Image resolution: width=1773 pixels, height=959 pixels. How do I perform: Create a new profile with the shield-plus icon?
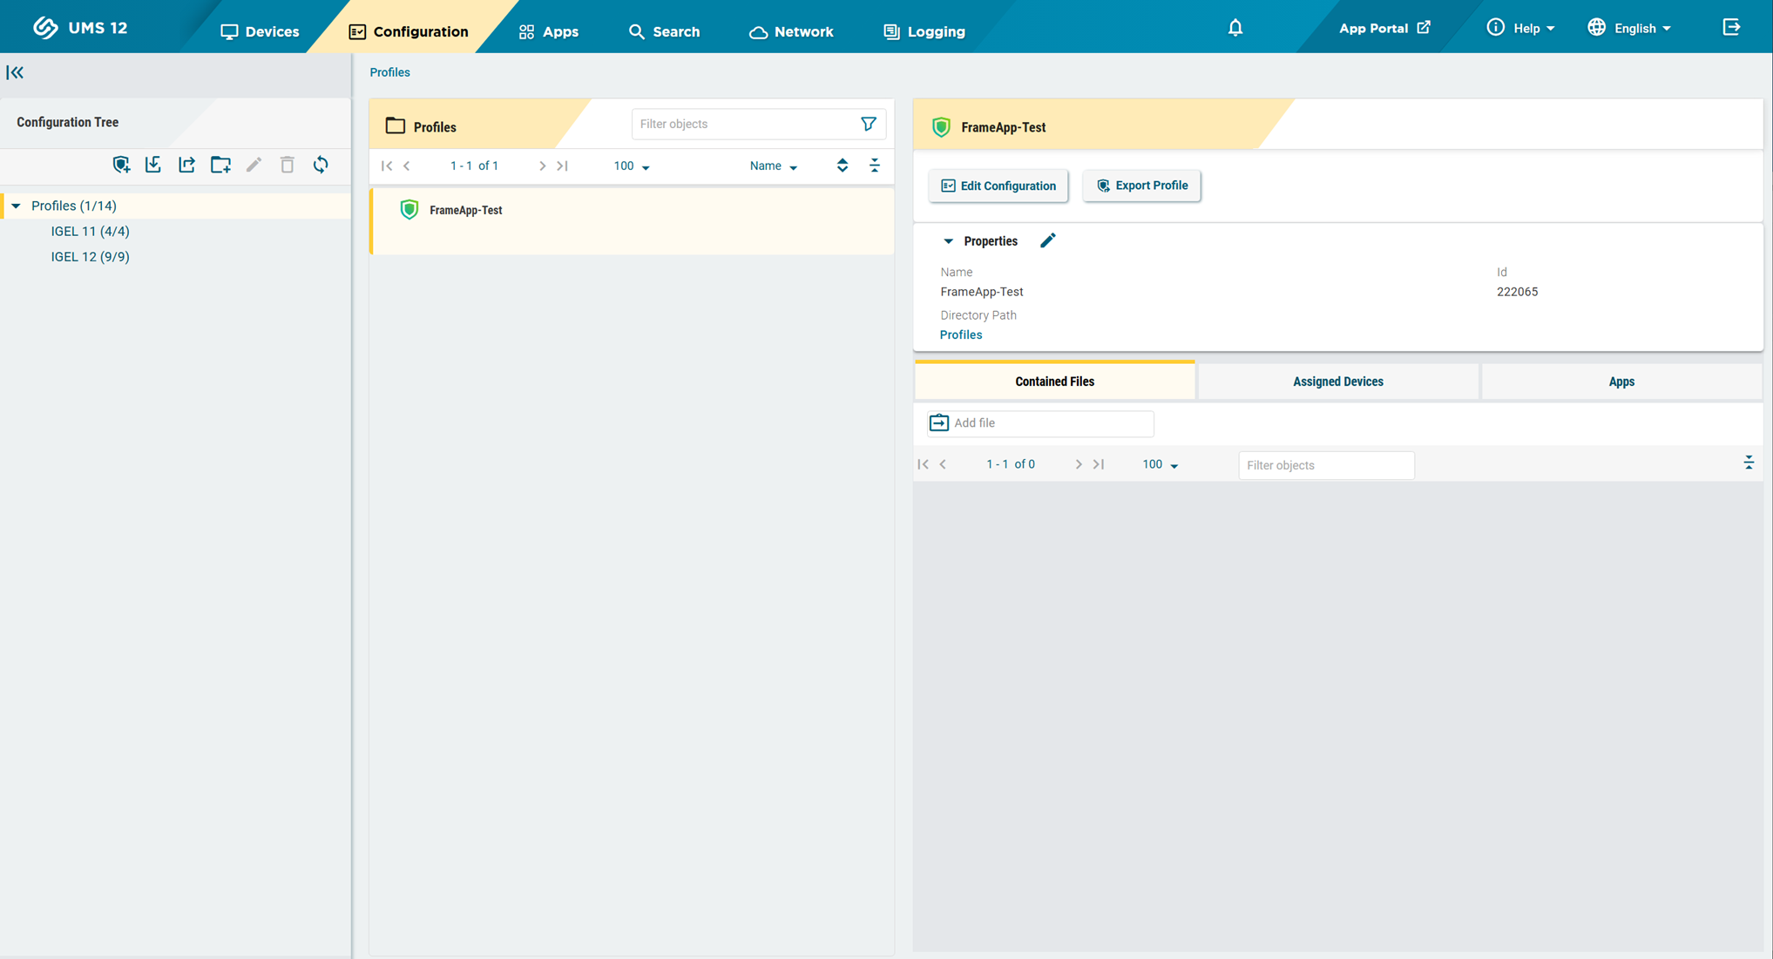[121, 165]
